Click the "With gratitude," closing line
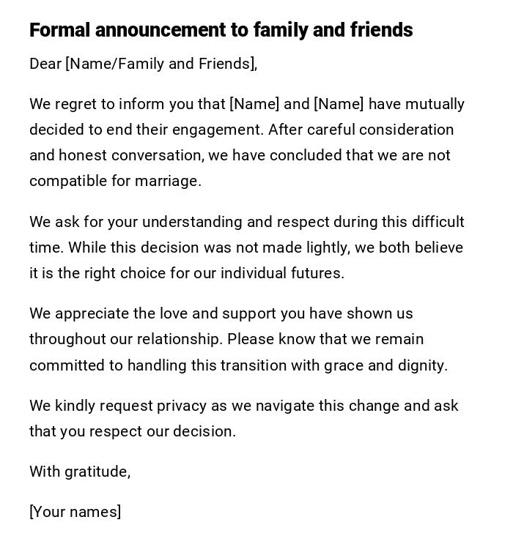513x558 pixels. (80, 472)
